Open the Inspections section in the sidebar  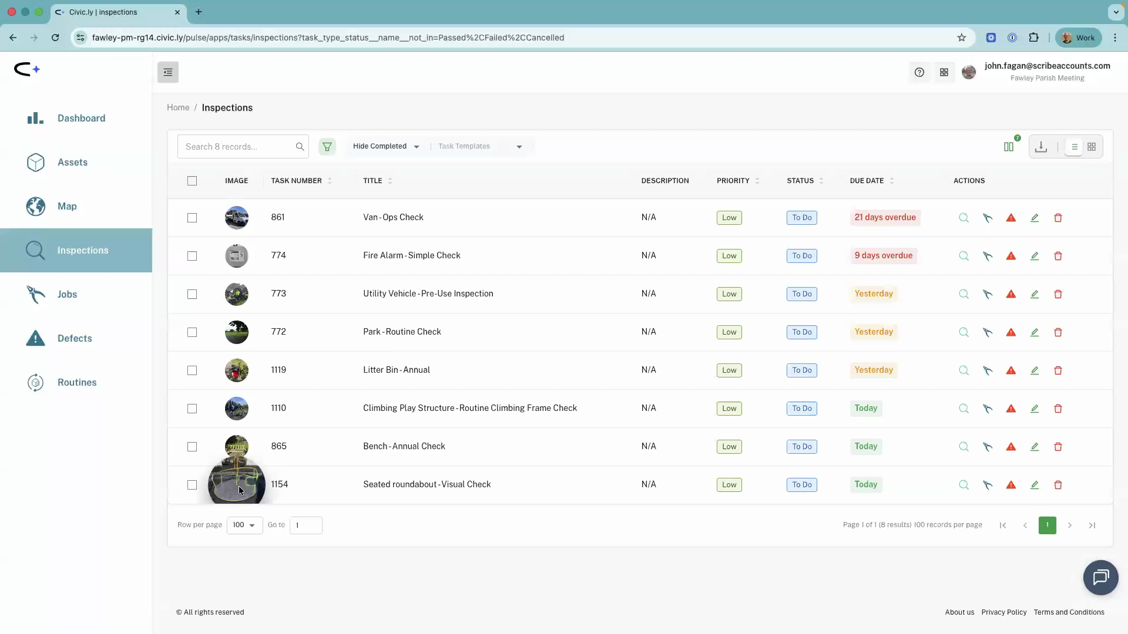(82, 250)
